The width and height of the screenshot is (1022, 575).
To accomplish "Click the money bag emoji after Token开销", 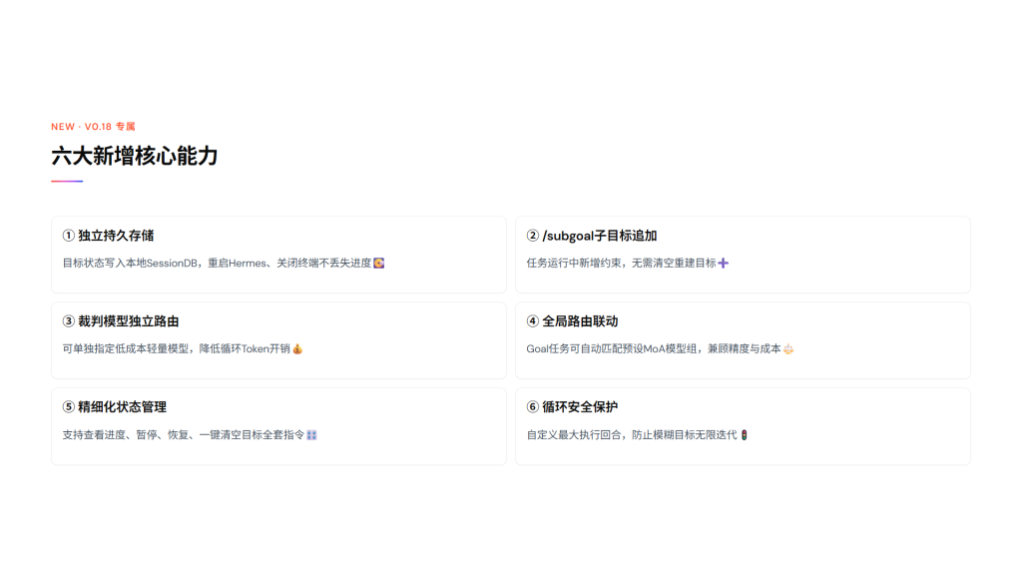I will [297, 348].
